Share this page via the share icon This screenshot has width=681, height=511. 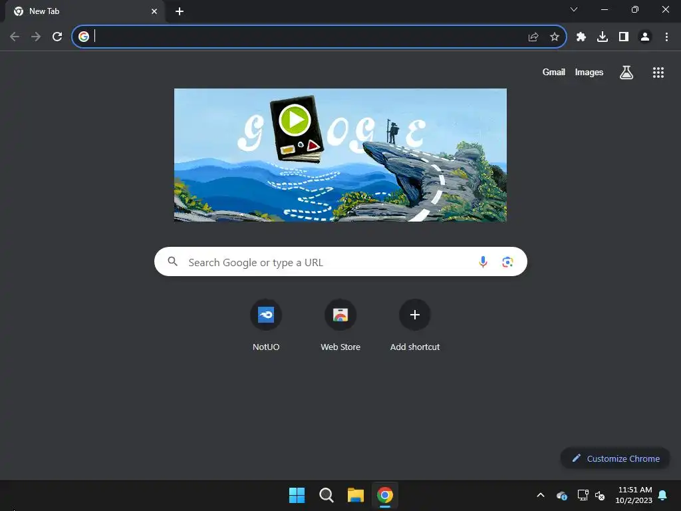point(533,37)
